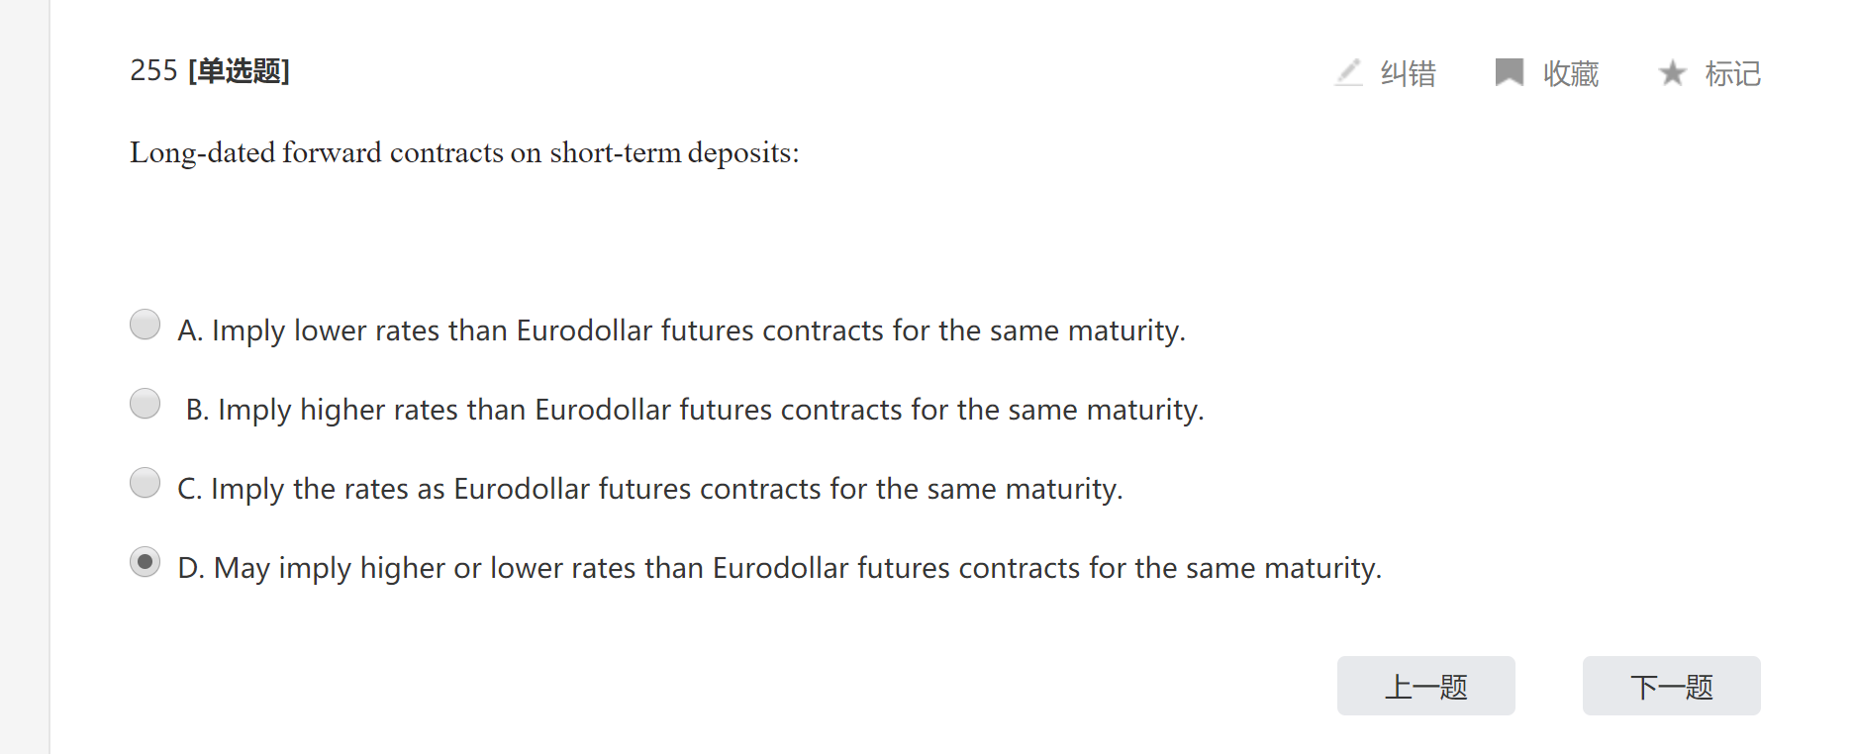This screenshot has width=1856, height=754.
Task: Pick radio button for option C
Action: tap(146, 483)
